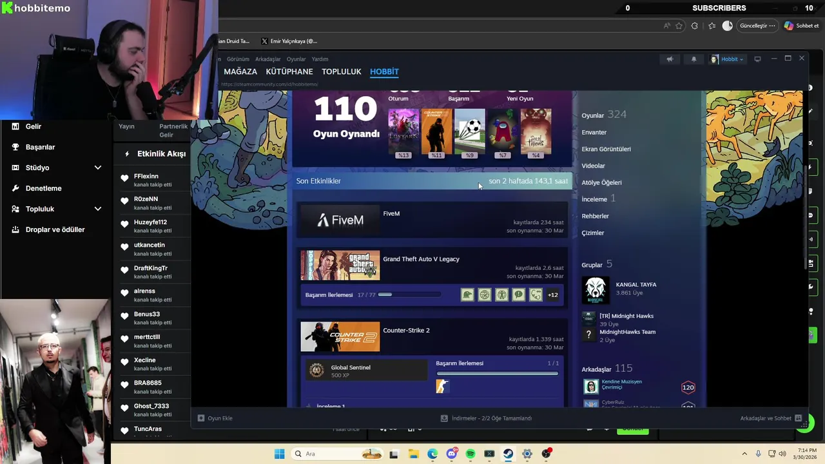Open Spotify from the taskbar
The width and height of the screenshot is (825, 464).
pos(471,454)
